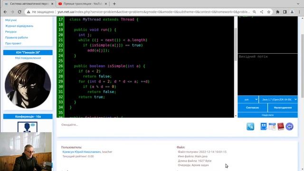Click the Синтаксис button
Screen dimensions: 304x171
(x=252, y=108)
